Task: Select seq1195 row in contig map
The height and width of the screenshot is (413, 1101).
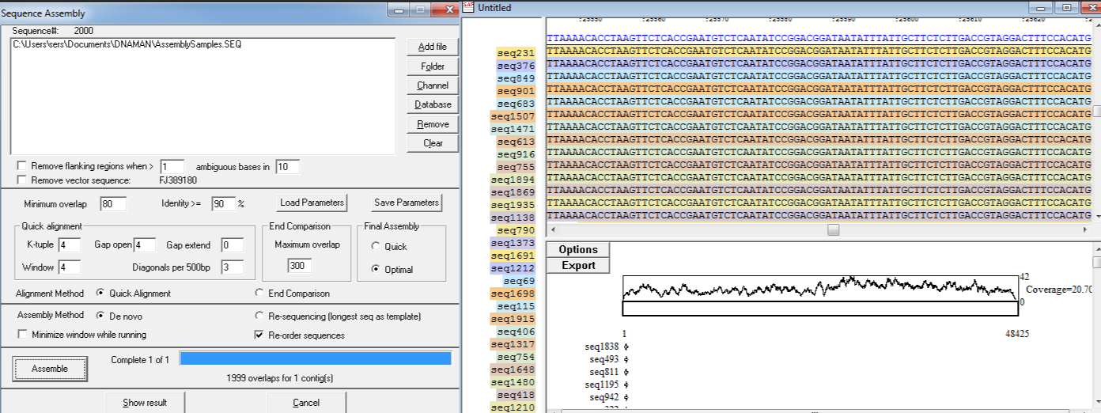Action: pyautogui.click(x=602, y=385)
